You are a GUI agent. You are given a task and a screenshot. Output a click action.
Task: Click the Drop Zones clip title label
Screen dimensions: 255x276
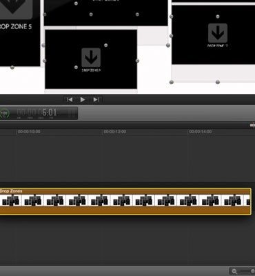point(11,191)
